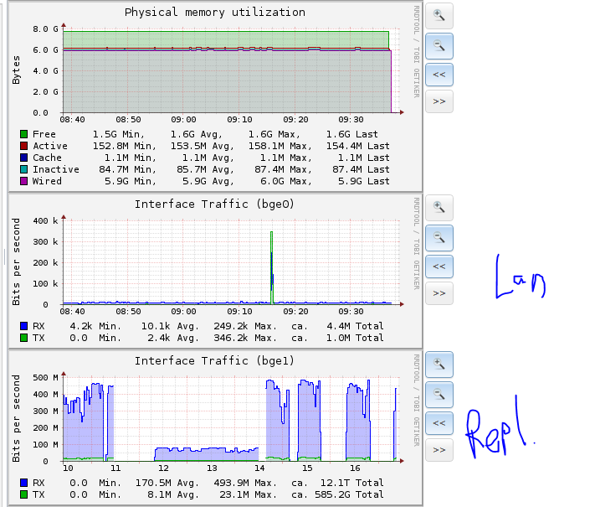The image size is (595, 507).
Task: Click the "12.1T Total" RX value for bge1
Action: point(352,483)
